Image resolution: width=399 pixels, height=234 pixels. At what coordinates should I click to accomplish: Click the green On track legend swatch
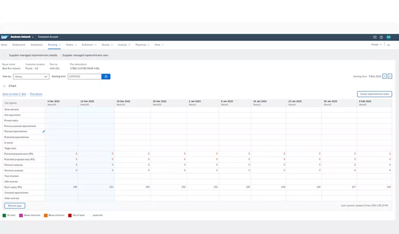pos(4,215)
